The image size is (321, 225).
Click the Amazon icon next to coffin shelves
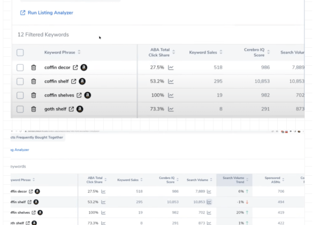point(87,95)
